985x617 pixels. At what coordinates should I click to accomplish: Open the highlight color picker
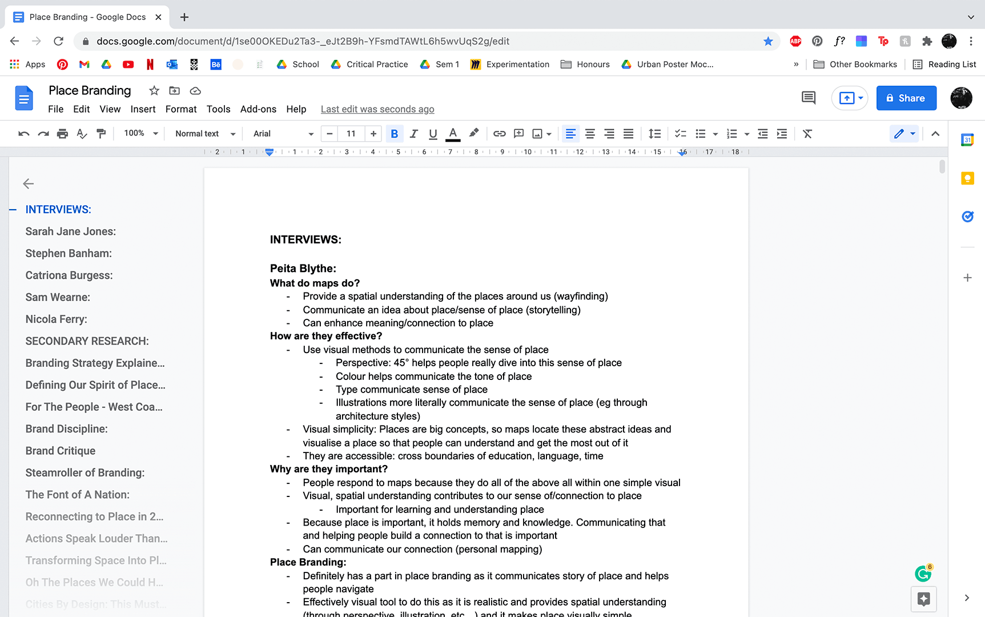(473, 134)
